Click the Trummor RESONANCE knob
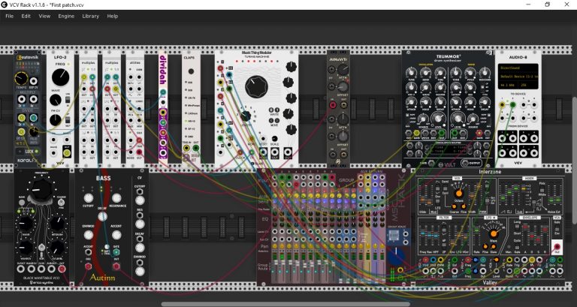This screenshot has width=577, height=307. [x=485, y=72]
